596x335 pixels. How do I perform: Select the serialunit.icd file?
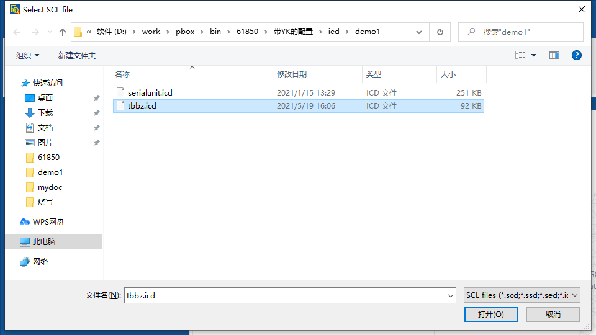tap(150, 93)
